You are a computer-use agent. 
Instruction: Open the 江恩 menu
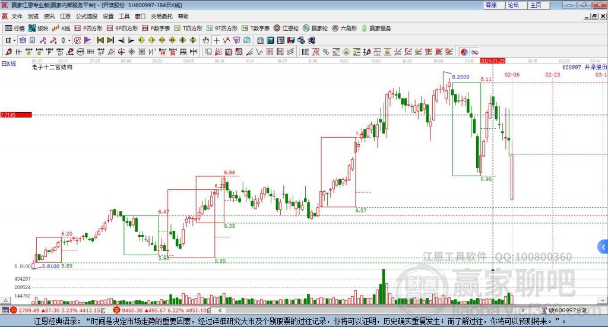(65, 16)
